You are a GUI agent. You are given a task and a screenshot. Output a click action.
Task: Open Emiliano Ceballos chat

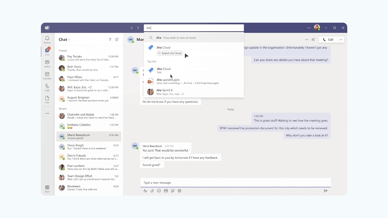88,126
